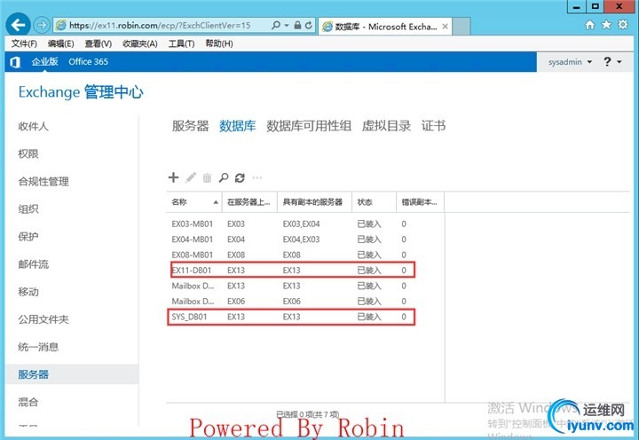Click the Office logo icon in blue bar
This screenshot has width=639, height=440.
[x=15, y=62]
